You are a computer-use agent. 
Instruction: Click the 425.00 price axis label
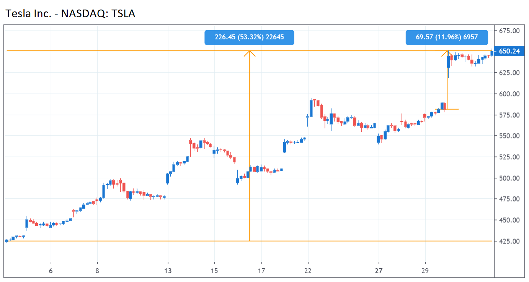[509, 241]
